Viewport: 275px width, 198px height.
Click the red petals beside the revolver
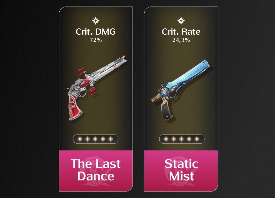(x=82, y=71)
